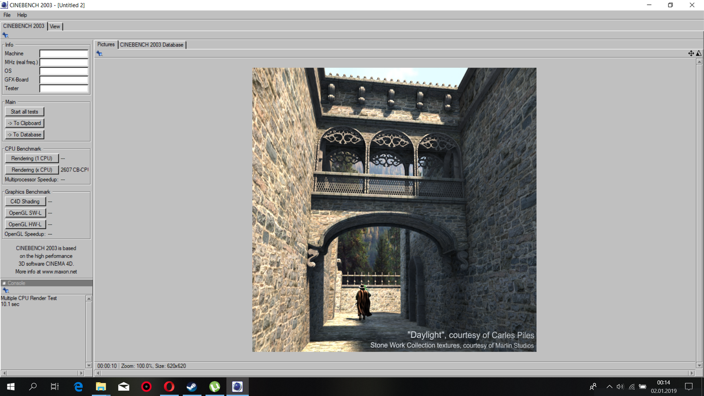This screenshot has height=396, width=704.
Task: Click the taskbar clock and date
Action: tap(664, 387)
